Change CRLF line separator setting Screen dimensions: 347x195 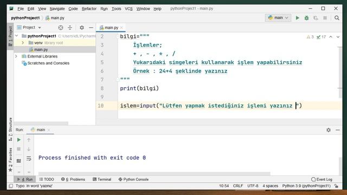[238, 186]
